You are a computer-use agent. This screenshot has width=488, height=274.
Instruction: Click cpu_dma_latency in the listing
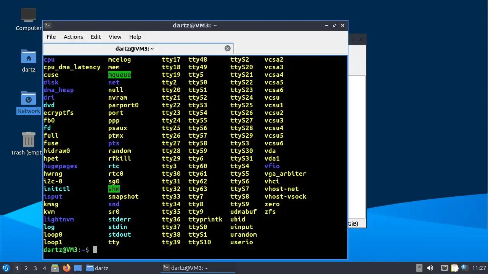click(72, 67)
